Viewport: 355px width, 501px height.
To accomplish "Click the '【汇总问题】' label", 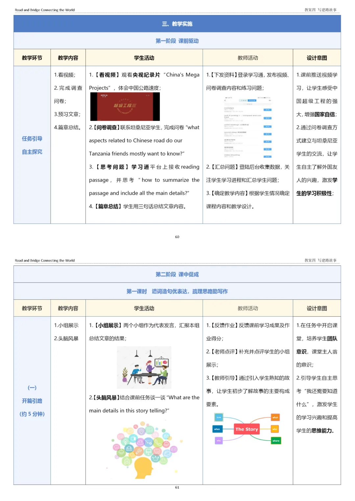I will (225, 167).
